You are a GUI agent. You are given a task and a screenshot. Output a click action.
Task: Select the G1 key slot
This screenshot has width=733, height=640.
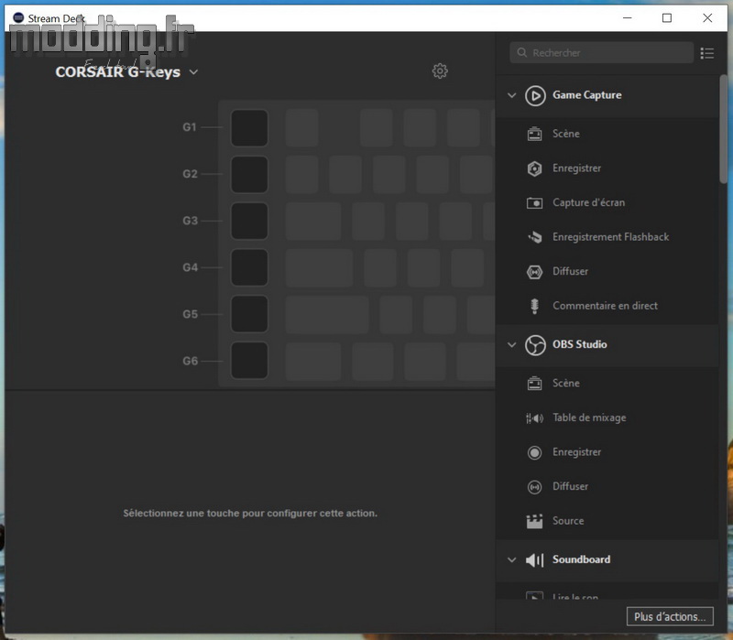tap(249, 127)
